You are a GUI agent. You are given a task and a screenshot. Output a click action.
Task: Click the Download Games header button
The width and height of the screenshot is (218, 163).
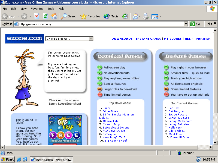(120, 56)
